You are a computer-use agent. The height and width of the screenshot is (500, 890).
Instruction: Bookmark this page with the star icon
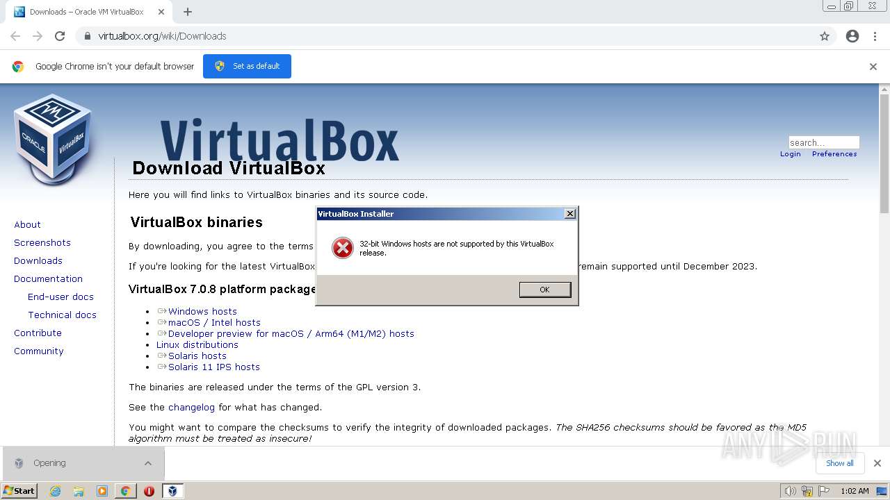point(825,36)
